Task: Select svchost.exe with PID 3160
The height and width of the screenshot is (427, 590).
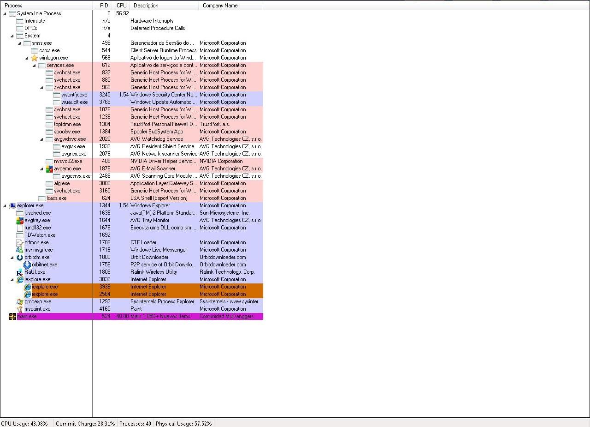Action: (131, 191)
